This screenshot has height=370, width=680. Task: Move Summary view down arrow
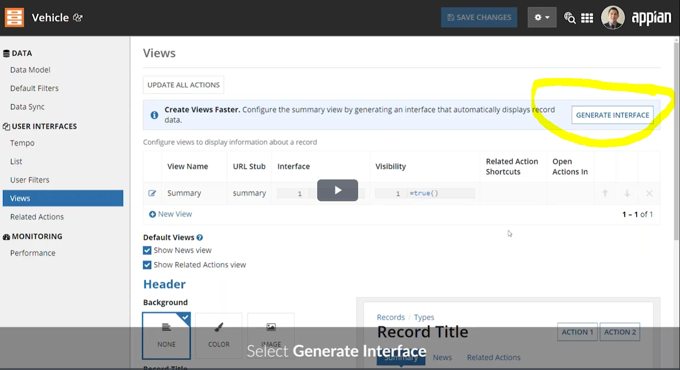click(627, 193)
